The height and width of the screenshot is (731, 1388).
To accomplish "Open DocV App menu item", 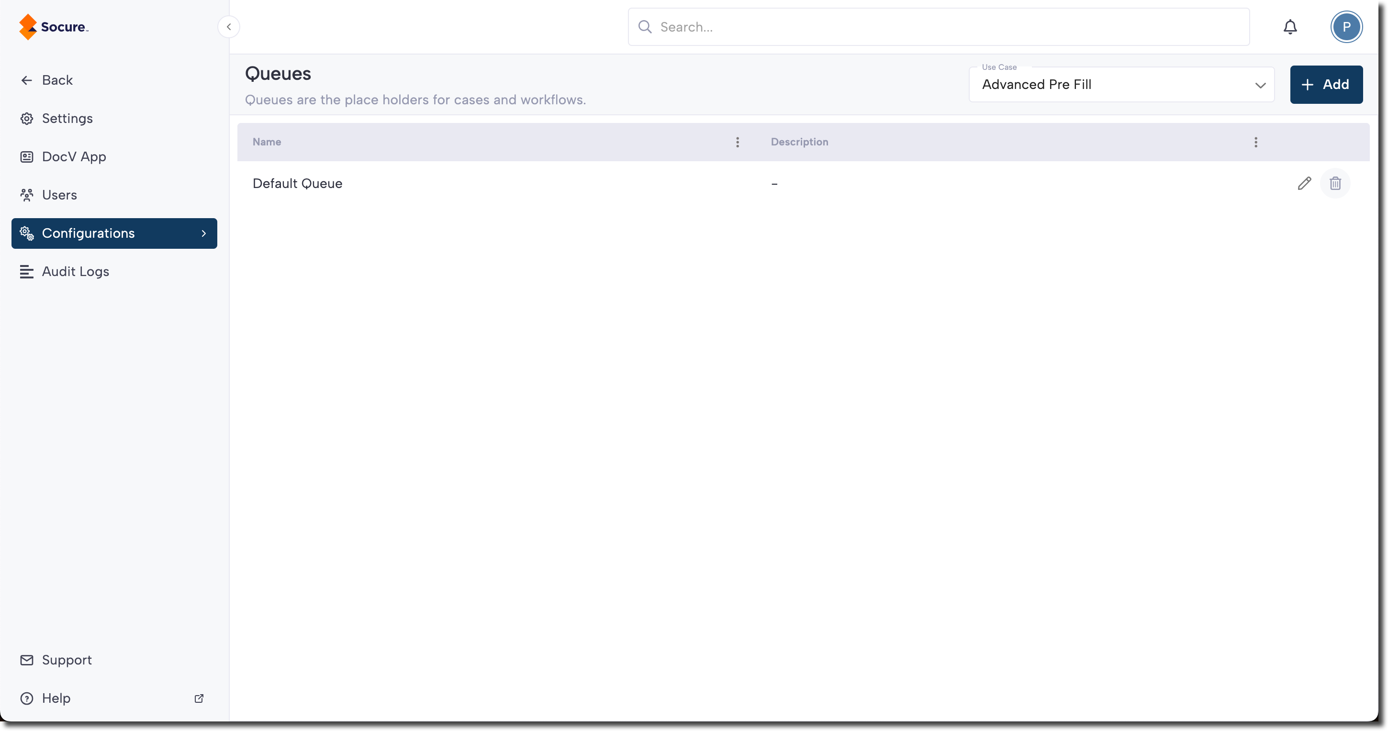I will (74, 157).
